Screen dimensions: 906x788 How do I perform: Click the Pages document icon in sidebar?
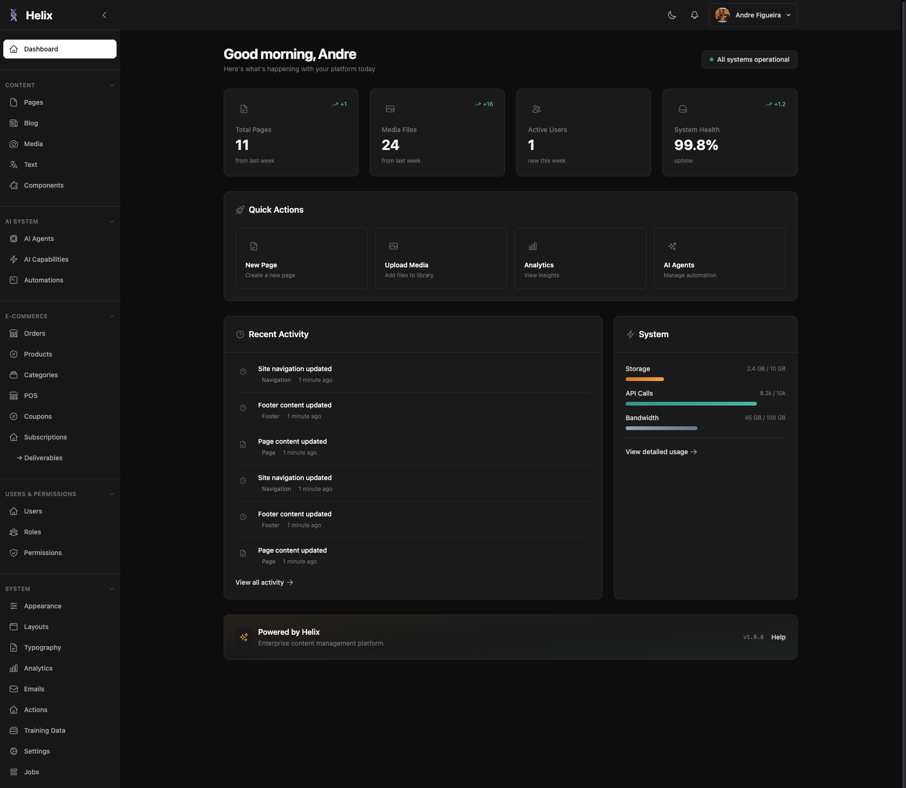coord(14,102)
